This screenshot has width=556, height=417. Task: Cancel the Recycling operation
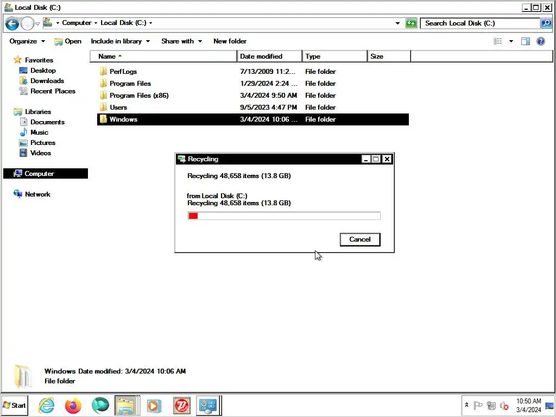pos(359,239)
